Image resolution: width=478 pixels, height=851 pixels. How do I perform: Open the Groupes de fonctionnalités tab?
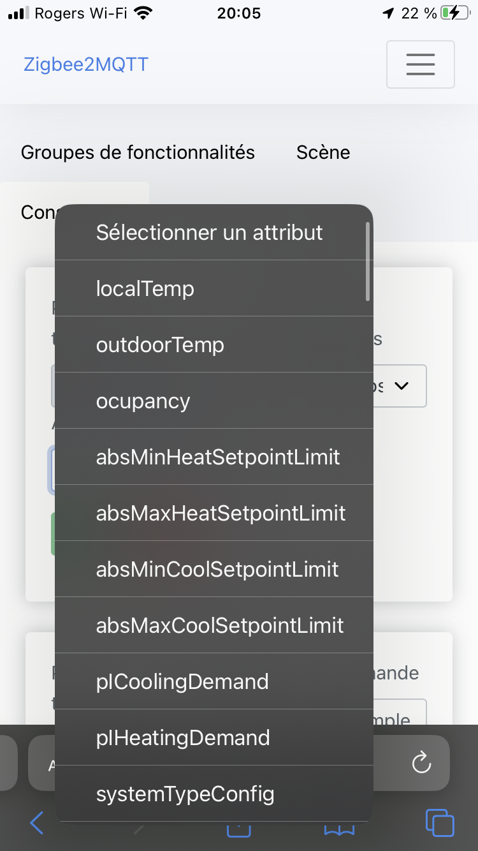[x=138, y=152]
